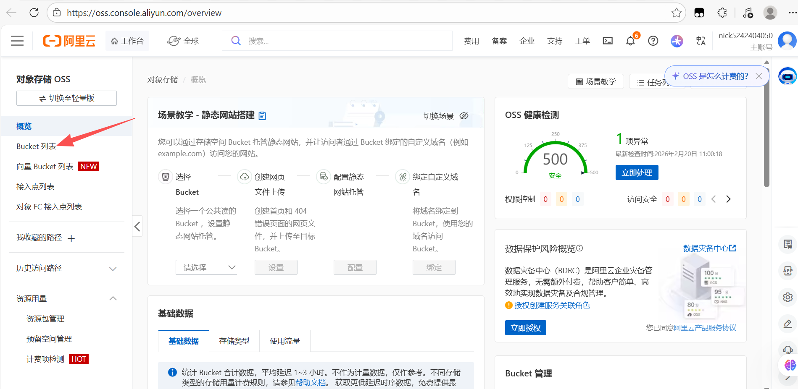798x389 pixels.
Task: Open the 请选择 Bucket dropdown
Action: (x=206, y=267)
